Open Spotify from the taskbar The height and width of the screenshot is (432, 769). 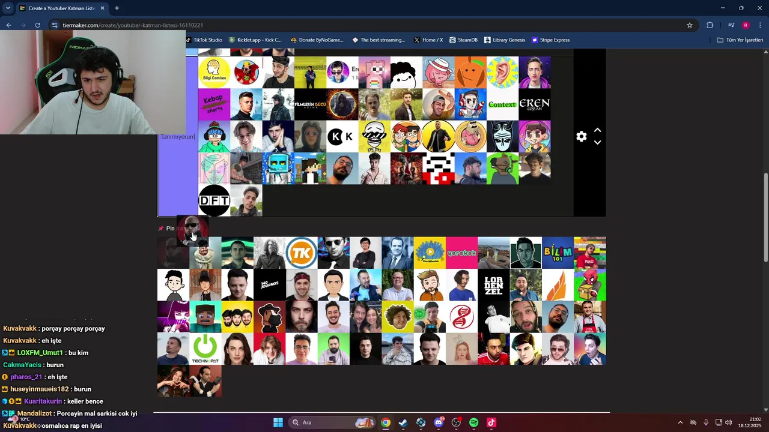coord(473,422)
